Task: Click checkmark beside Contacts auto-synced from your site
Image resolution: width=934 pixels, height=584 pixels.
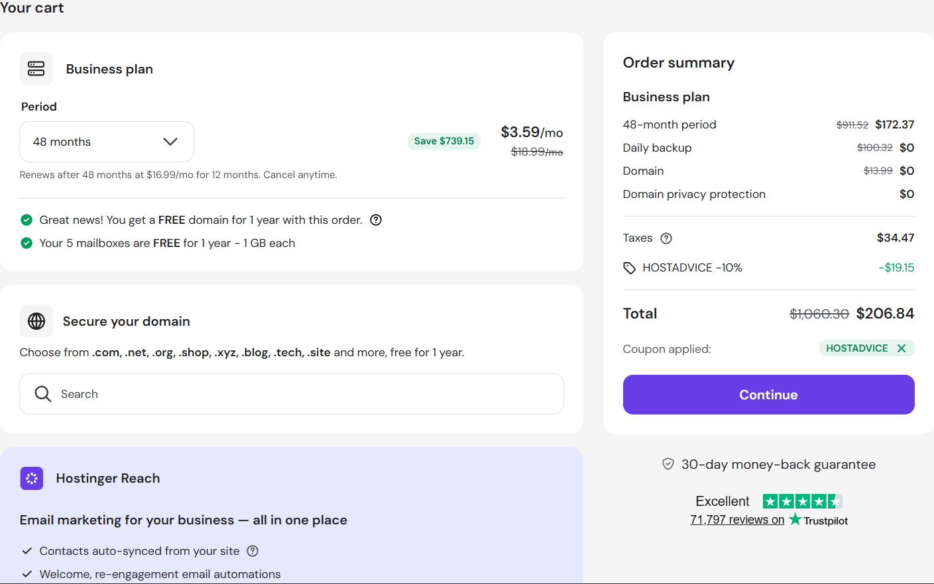Action: point(27,551)
